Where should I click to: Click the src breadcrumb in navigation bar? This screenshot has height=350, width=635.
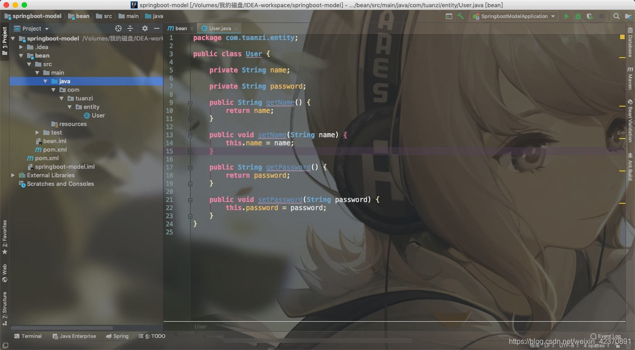(x=104, y=16)
